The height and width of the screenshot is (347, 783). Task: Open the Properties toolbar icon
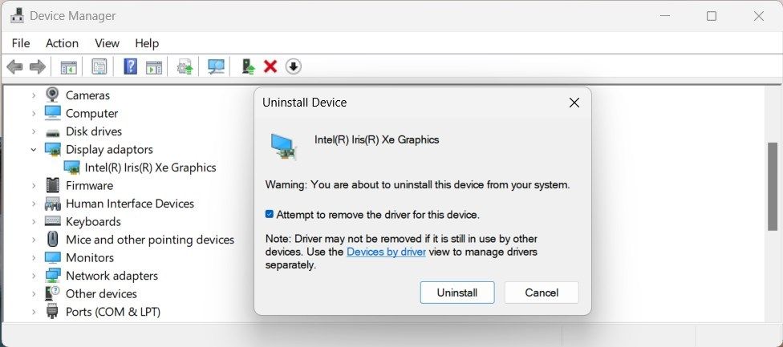pos(99,67)
